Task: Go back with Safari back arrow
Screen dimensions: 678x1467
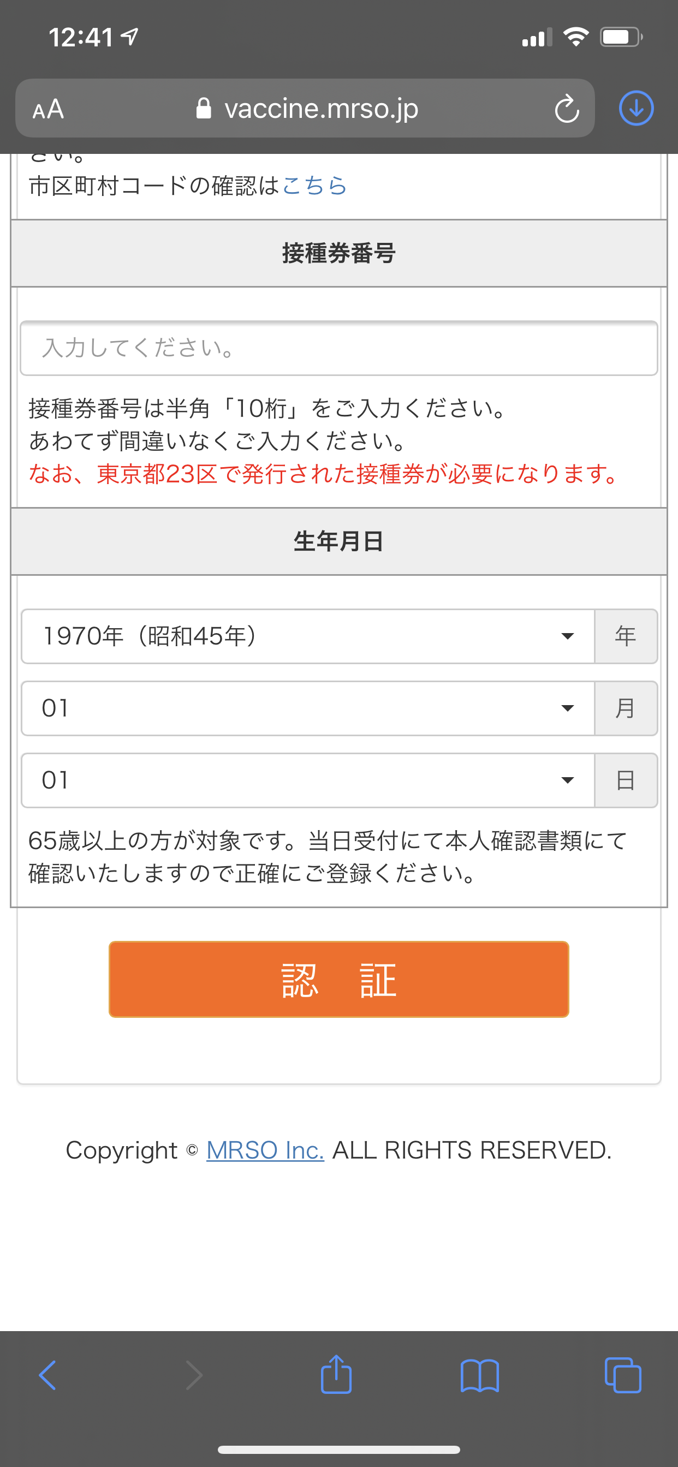Action: [x=48, y=1375]
